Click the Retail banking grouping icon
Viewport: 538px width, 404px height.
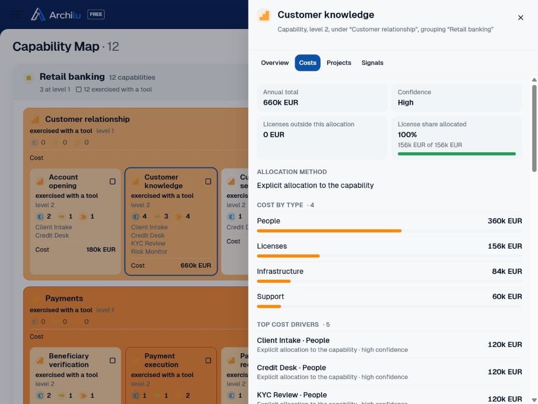[29, 78]
